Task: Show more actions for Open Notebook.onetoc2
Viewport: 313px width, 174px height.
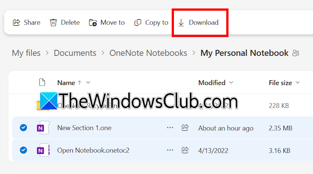Action: (x=170, y=150)
